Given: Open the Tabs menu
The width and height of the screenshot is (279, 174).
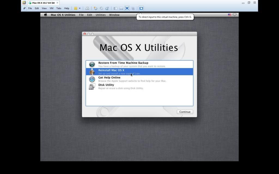Looking at the screenshot, I should [59, 8].
